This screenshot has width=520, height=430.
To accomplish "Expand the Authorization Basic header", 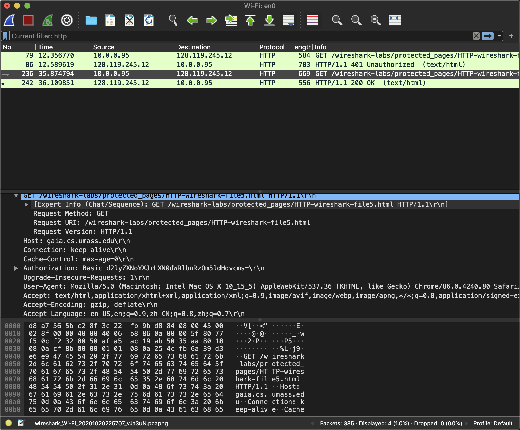I will pos(16,268).
